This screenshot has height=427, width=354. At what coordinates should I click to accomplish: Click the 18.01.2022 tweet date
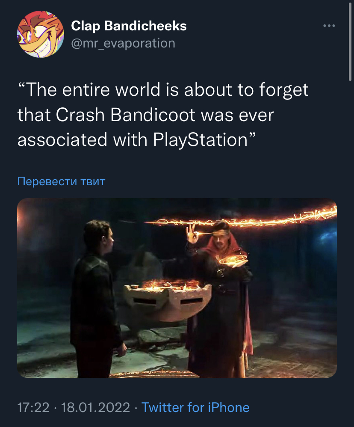[95, 408]
